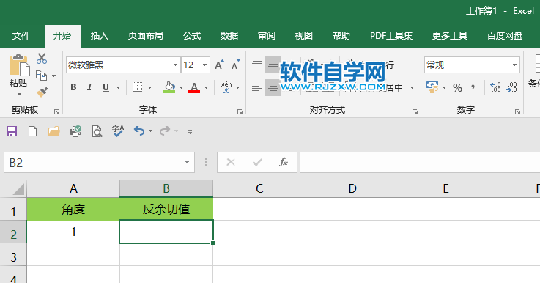Open the 百度网盘 tab
This screenshot has width=540, height=283.
[505, 35]
